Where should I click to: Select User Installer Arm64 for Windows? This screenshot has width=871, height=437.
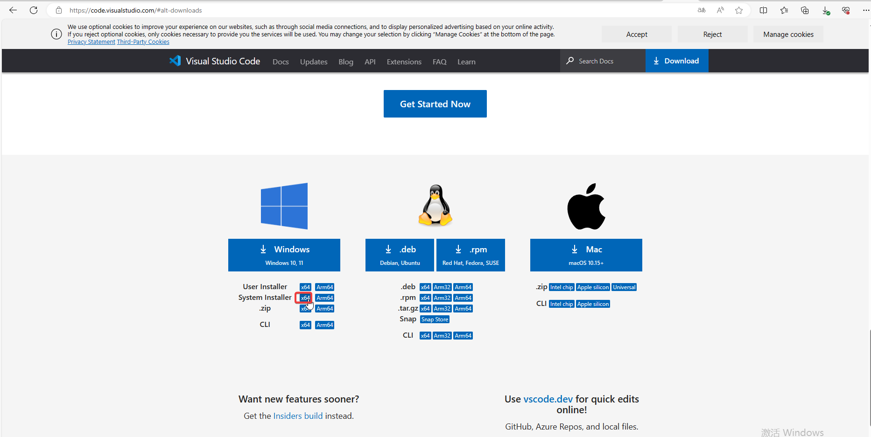(x=325, y=287)
